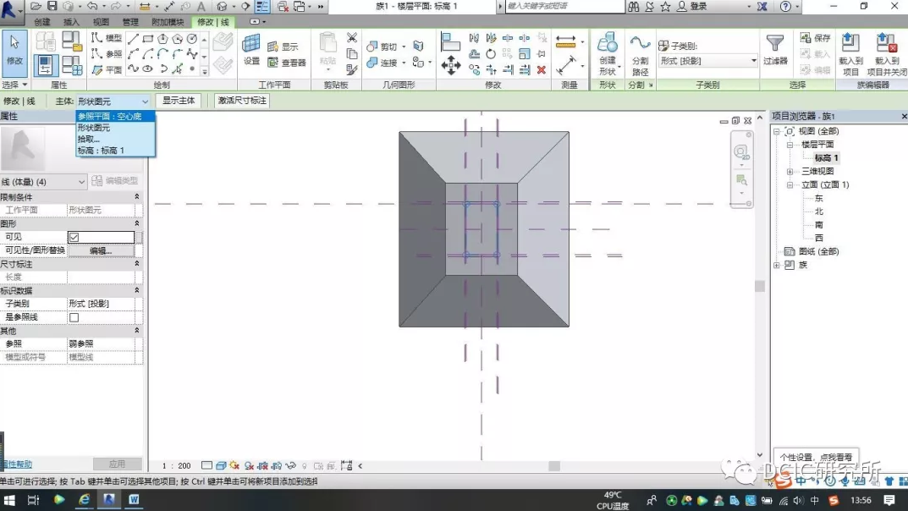The height and width of the screenshot is (511, 908).
Task: Toggle the 可见 checkbox
Action: tap(74, 237)
